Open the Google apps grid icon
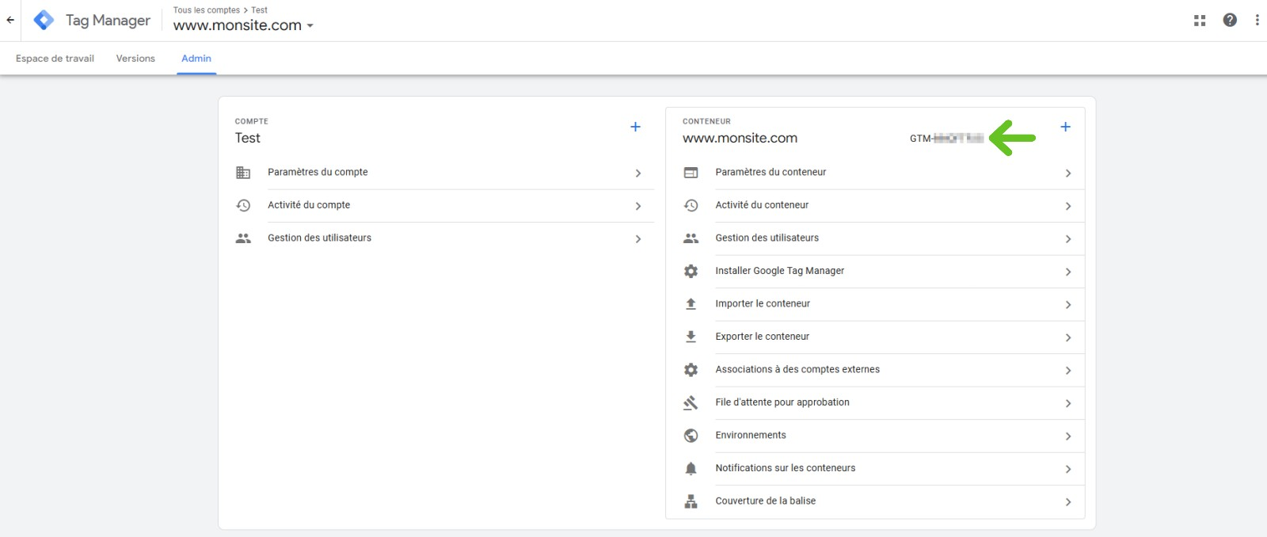Screen dimensions: 1267x537 point(1200,21)
